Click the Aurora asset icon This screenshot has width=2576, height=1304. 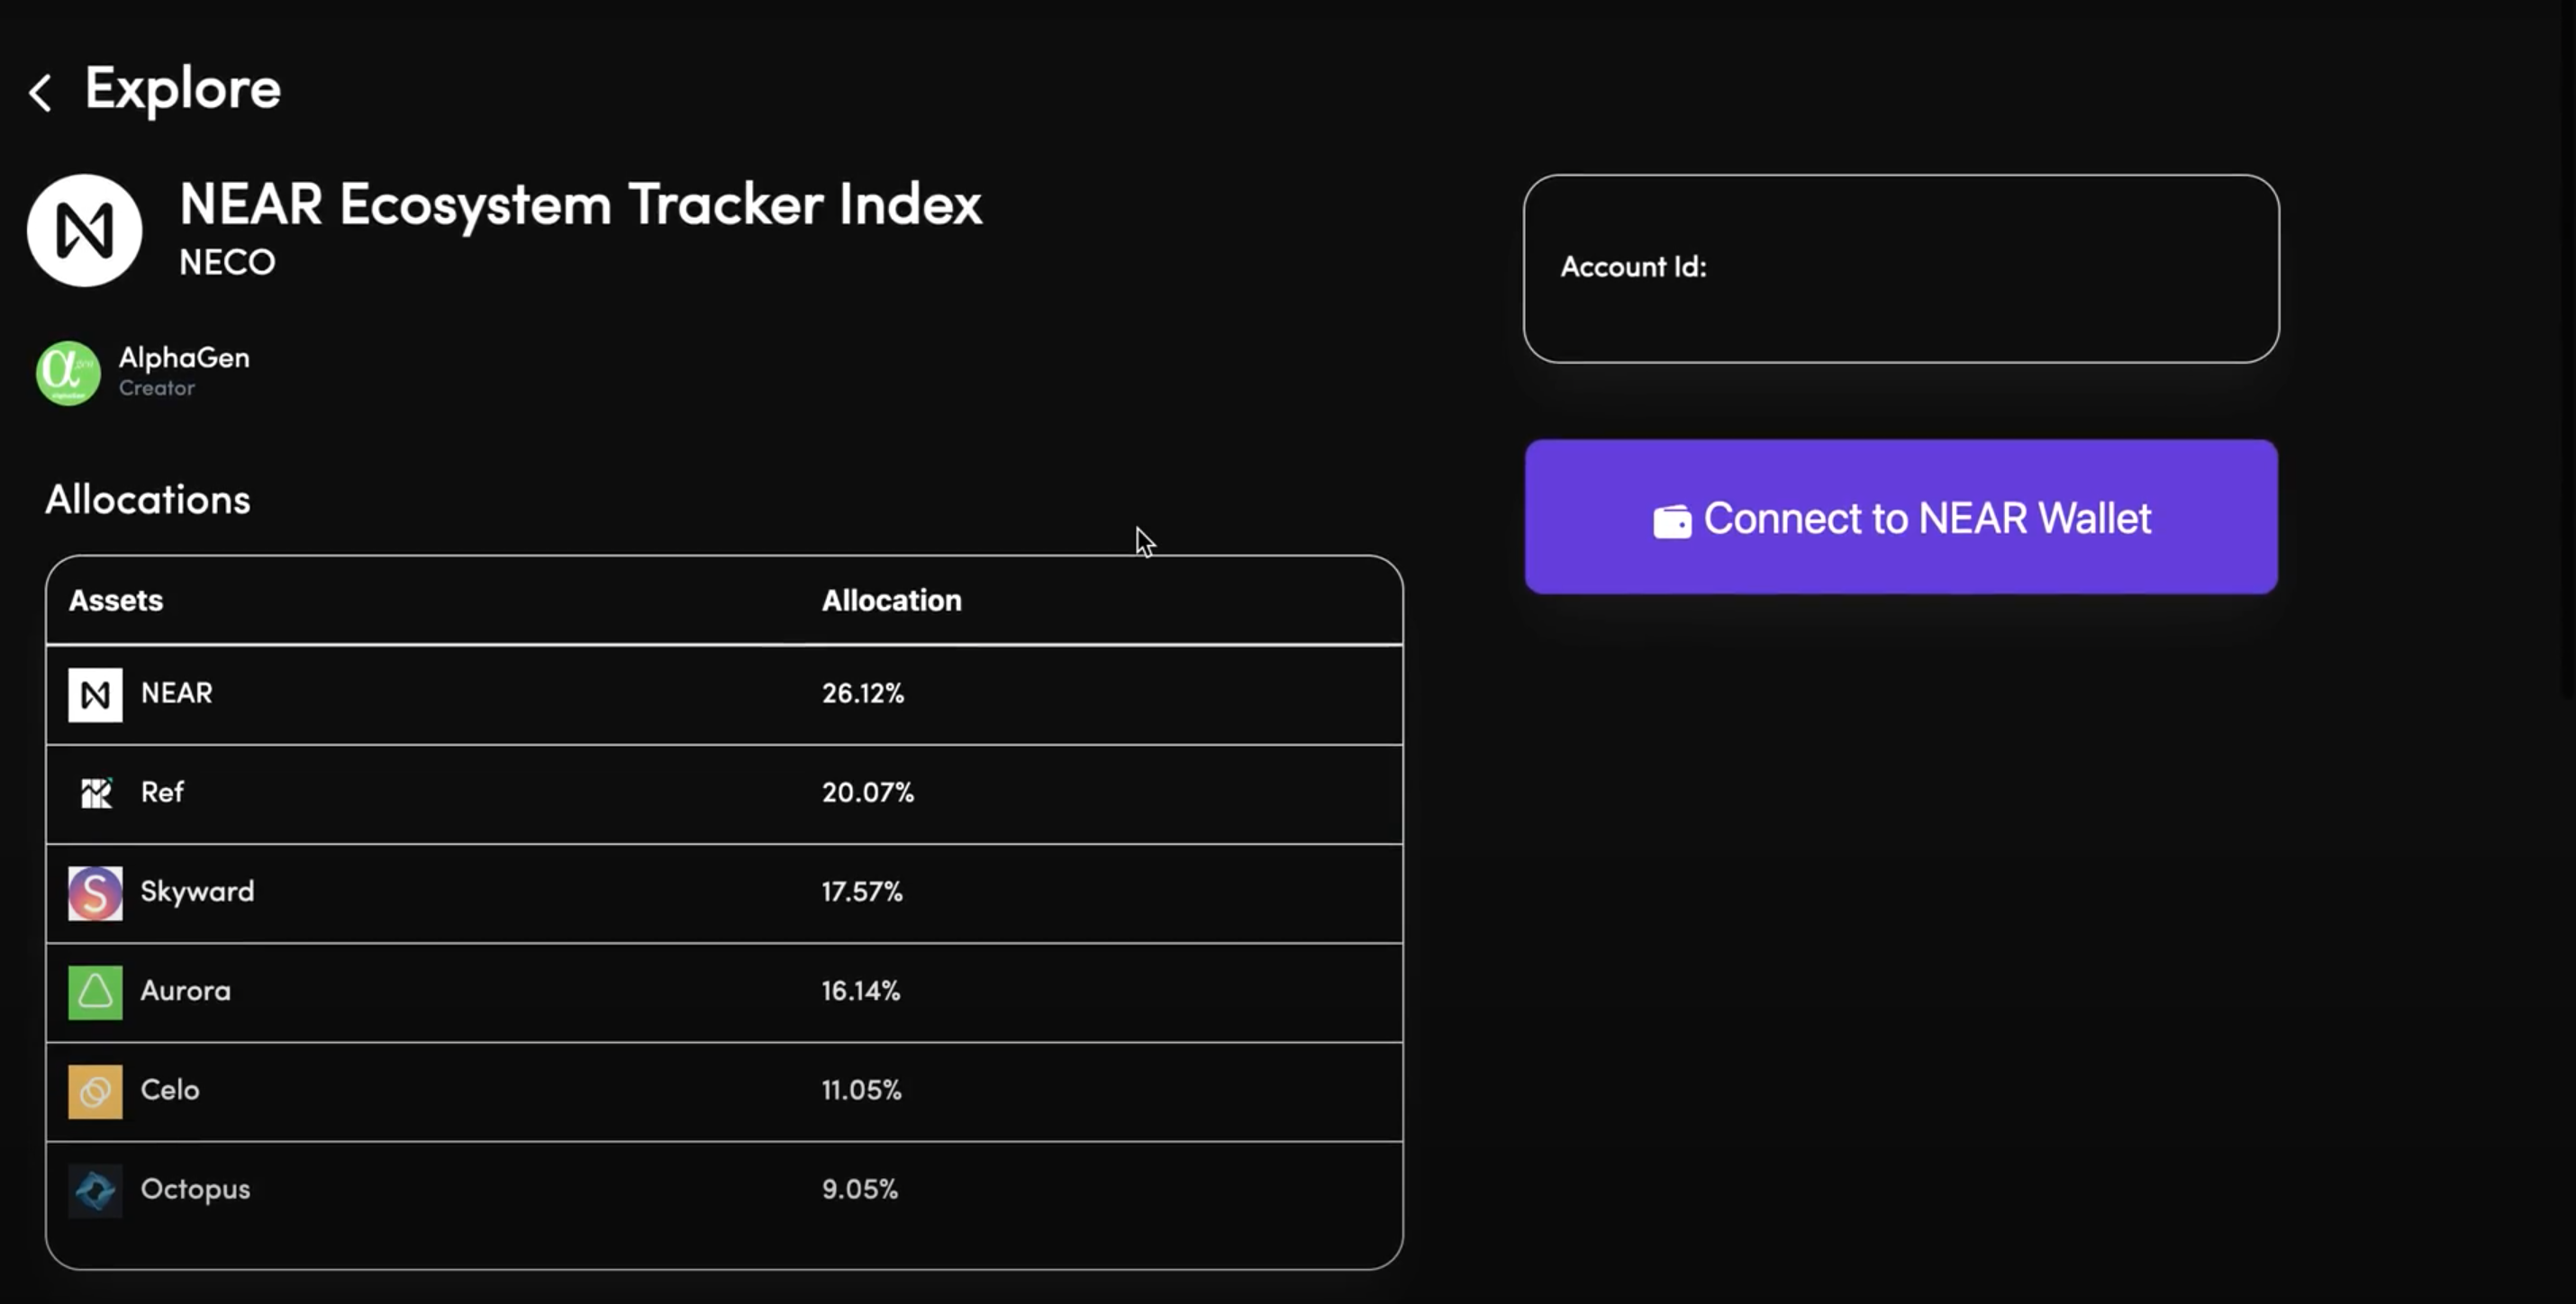click(x=95, y=992)
